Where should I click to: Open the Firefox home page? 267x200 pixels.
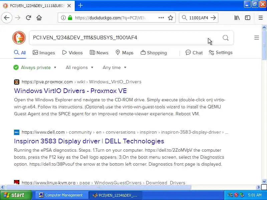39,18
